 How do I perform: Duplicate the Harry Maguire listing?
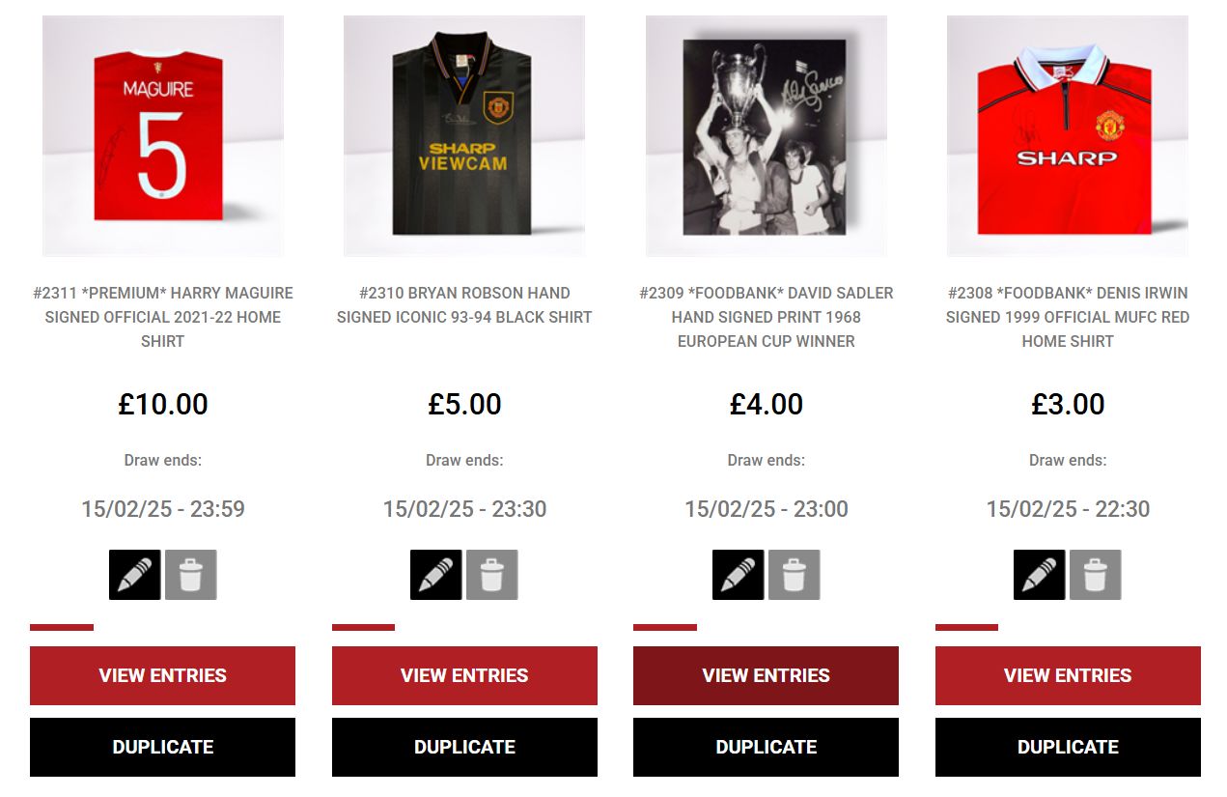pyautogui.click(x=162, y=747)
